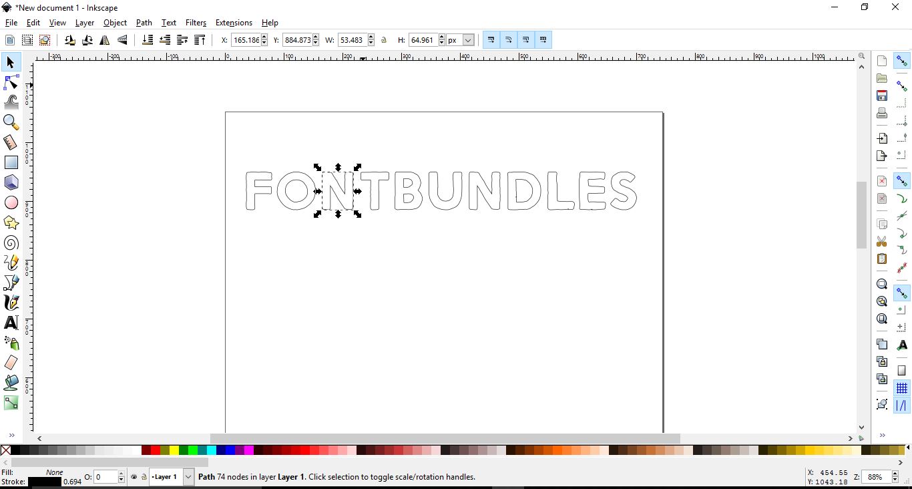Choose the Spray objects tool
Screen dimensions: 912x489
click(11, 343)
